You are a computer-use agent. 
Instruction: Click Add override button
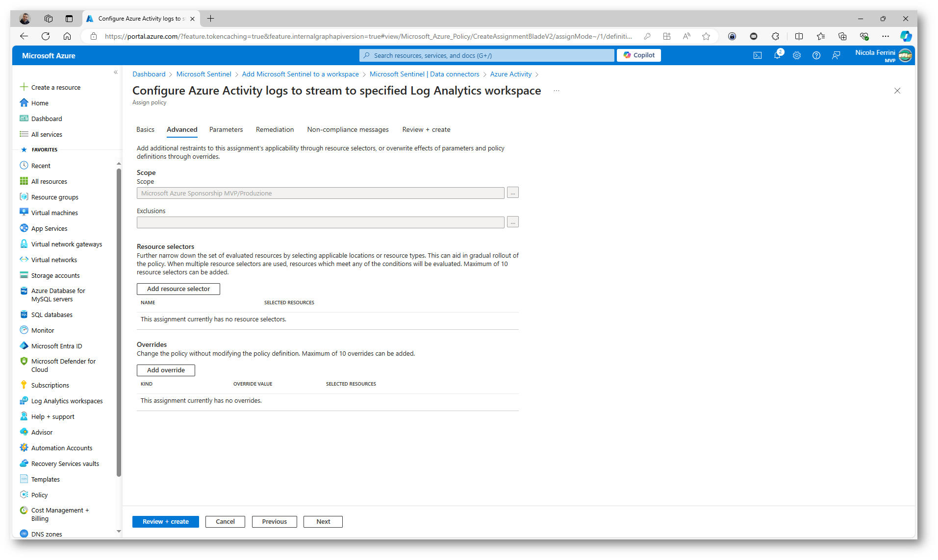coord(166,370)
